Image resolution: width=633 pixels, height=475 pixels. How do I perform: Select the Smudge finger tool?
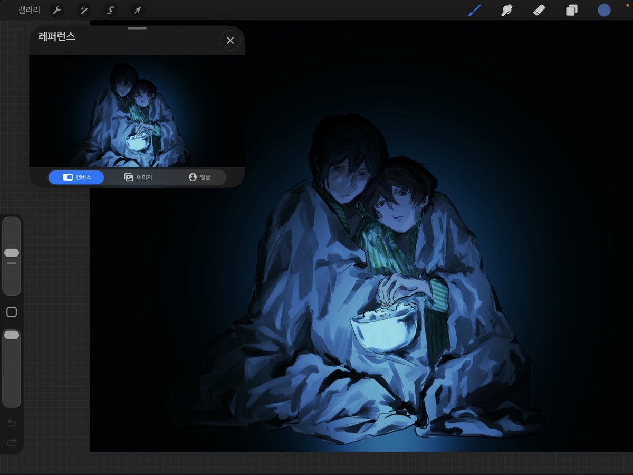click(x=507, y=10)
